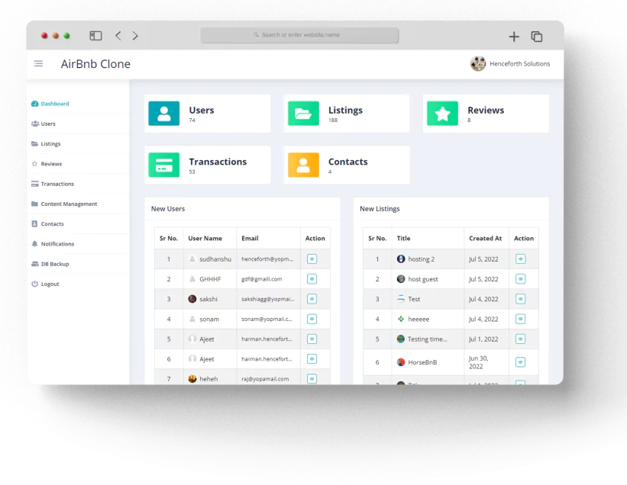Click the DB Backup sidebar icon
627x485 pixels.
tap(34, 264)
